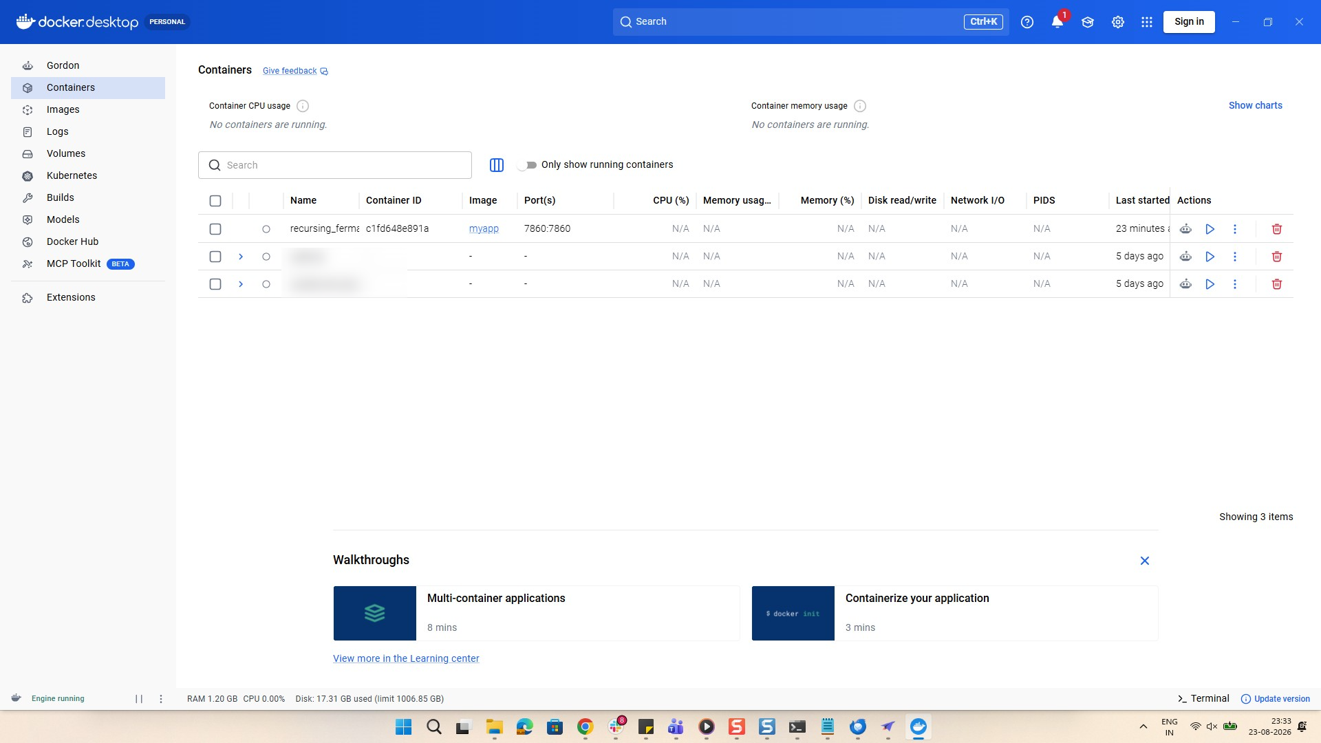Click View more in the Learning center

406,658
